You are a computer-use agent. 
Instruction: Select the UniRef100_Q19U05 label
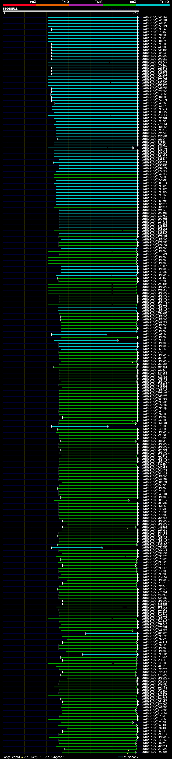[x=154, y=94]
